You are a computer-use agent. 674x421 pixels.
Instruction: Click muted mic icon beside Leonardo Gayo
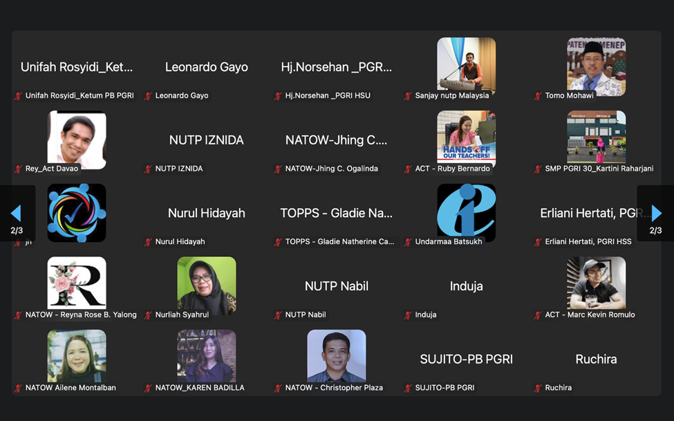148,96
